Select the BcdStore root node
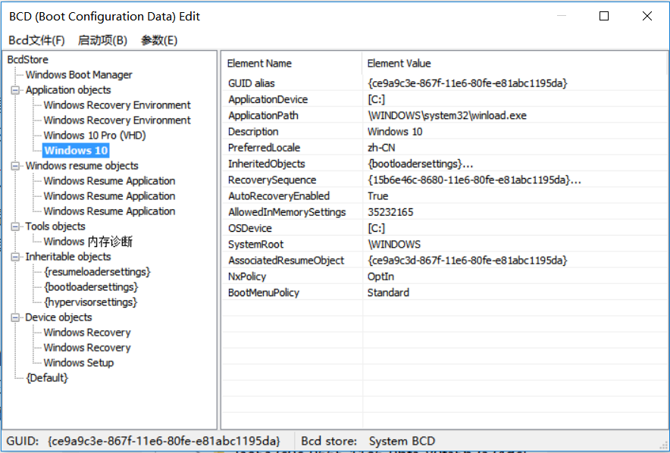 (x=28, y=60)
